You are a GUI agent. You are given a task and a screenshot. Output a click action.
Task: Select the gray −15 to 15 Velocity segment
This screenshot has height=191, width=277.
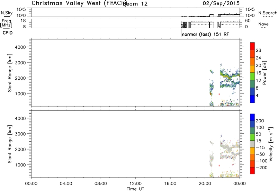(x=252, y=144)
